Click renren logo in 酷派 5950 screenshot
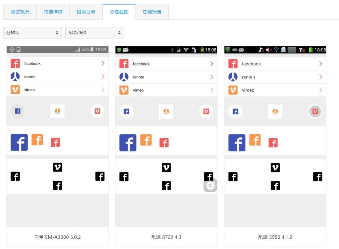The image size is (339, 249). coord(233,77)
